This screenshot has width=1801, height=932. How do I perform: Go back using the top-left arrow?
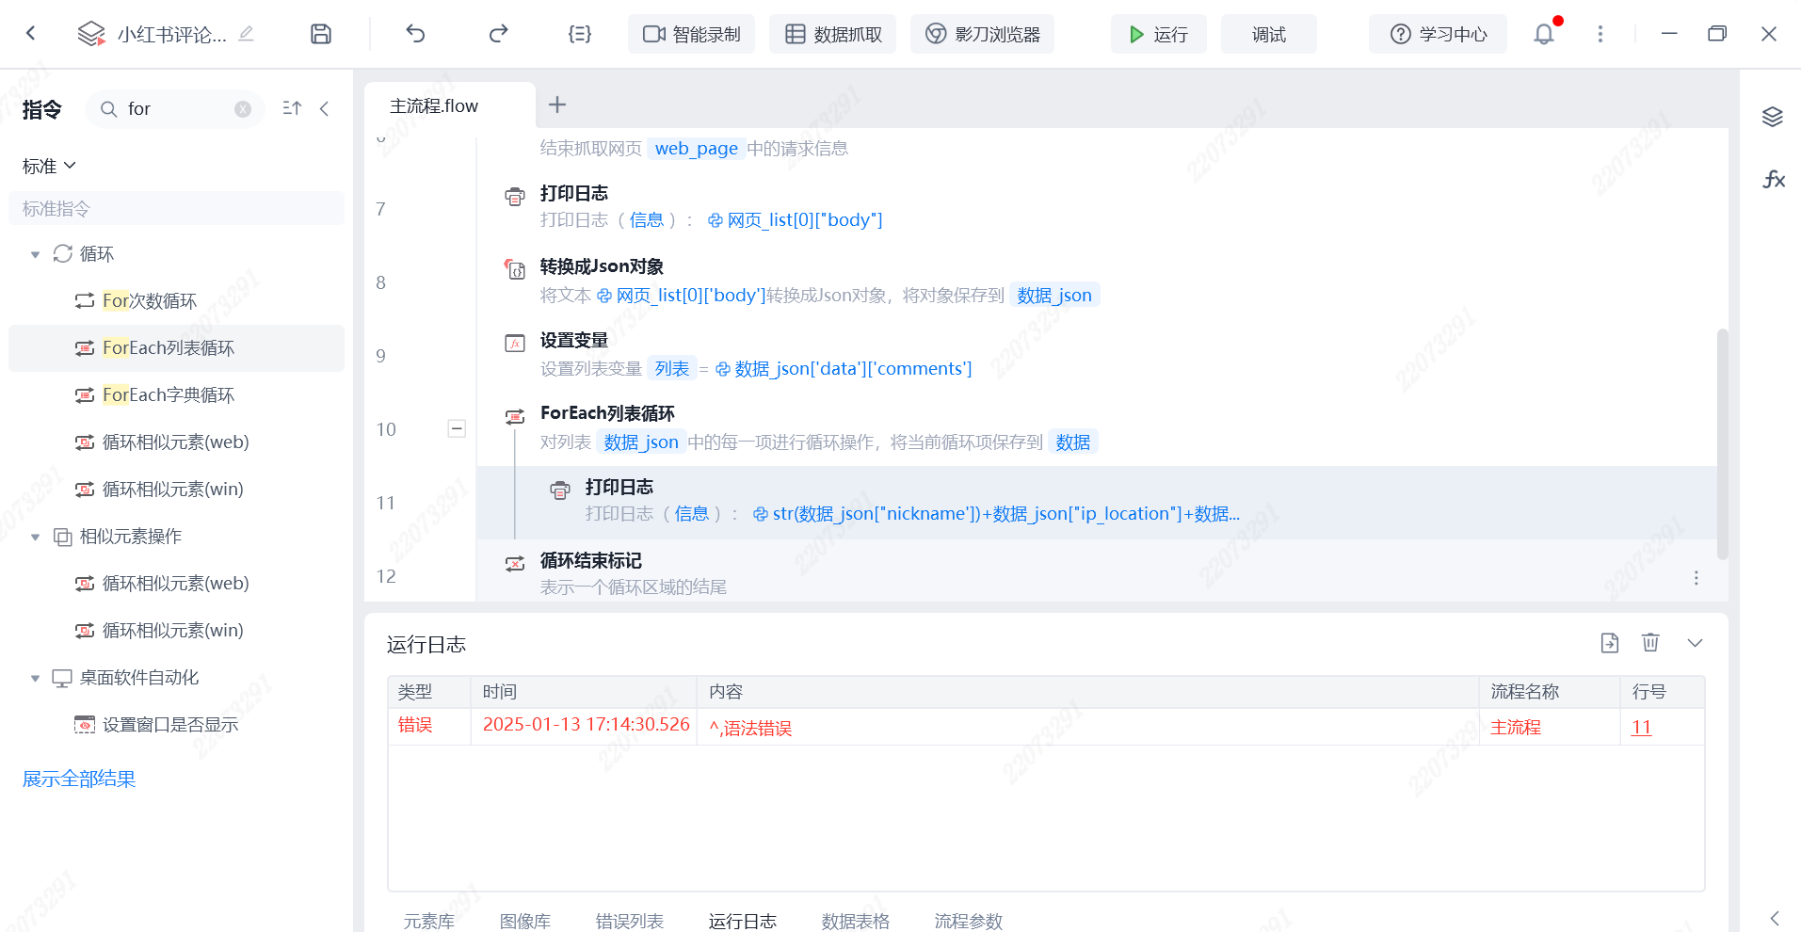pyautogui.click(x=31, y=34)
